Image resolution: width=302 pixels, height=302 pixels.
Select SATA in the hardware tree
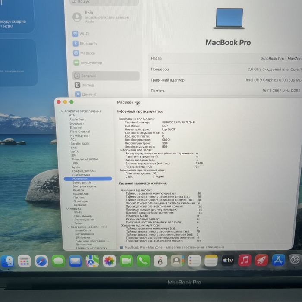[75, 151]
